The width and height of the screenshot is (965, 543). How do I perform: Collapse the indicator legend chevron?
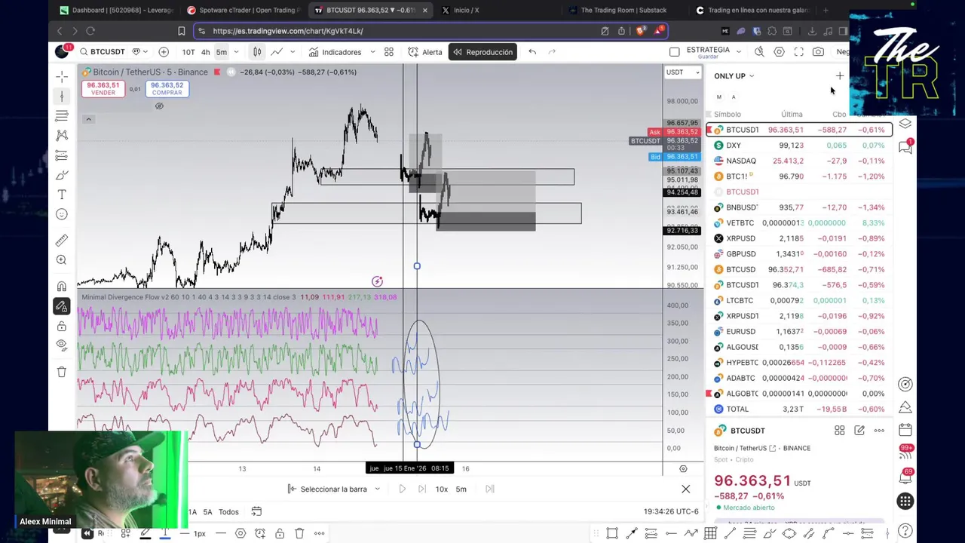point(88,119)
